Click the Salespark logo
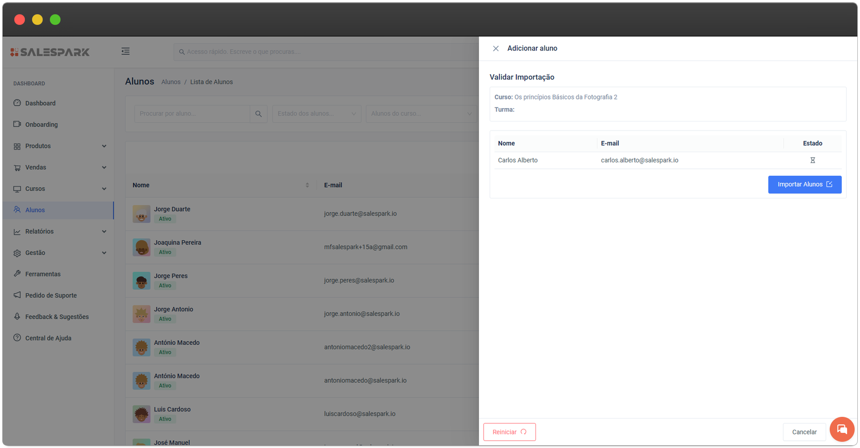Screen dimensions: 860x448 click(x=50, y=52)
